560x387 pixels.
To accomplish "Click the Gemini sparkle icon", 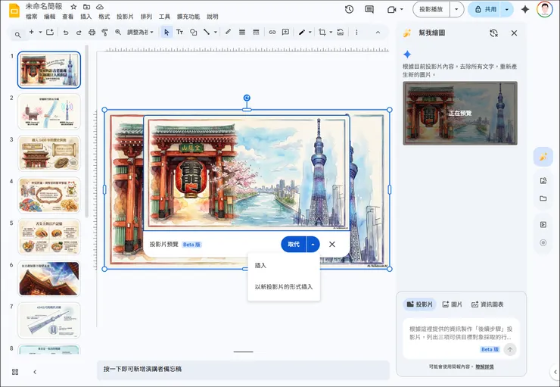I will (x=525, y=9).
